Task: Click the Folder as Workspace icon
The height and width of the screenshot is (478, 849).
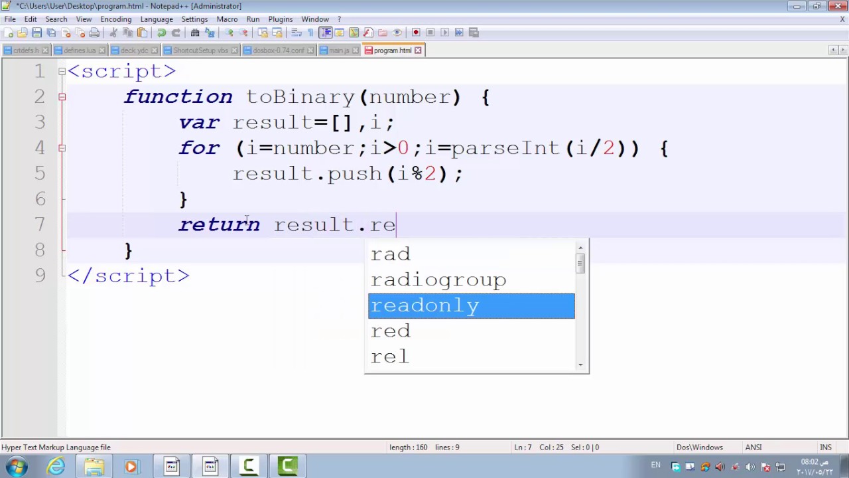Action: tap(383, 33)
